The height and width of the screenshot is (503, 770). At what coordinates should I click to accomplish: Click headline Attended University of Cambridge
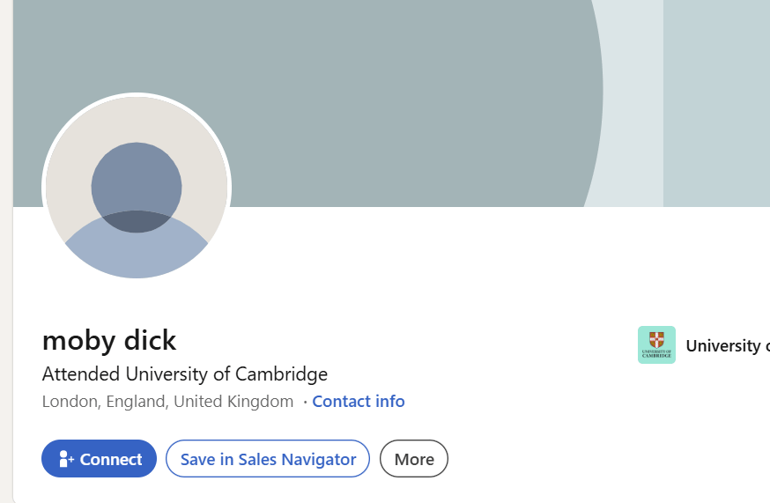point(185,374)
